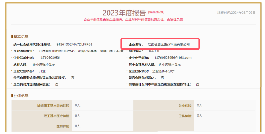Select 否 next to 是否有网站或网店
Screen dimensions: 265x134
tap(162, 77)
